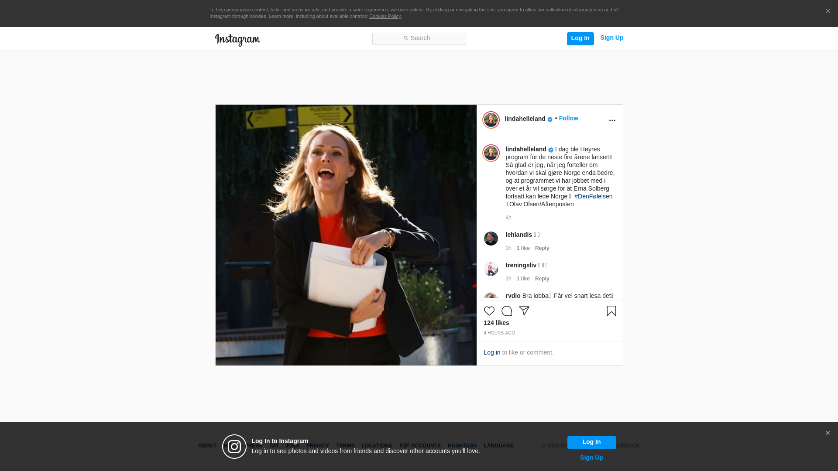Click Log in to like or comment

(x=492, y=352)
